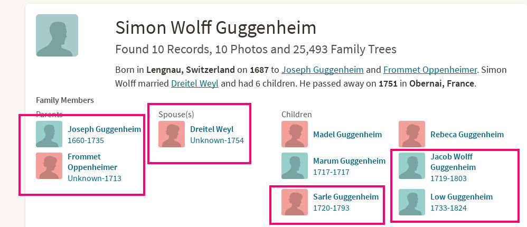Viewport: 527px width, 227px height.
Task: Click Frommet Oppenheimer's pink avatar icon
Action: 49,166
